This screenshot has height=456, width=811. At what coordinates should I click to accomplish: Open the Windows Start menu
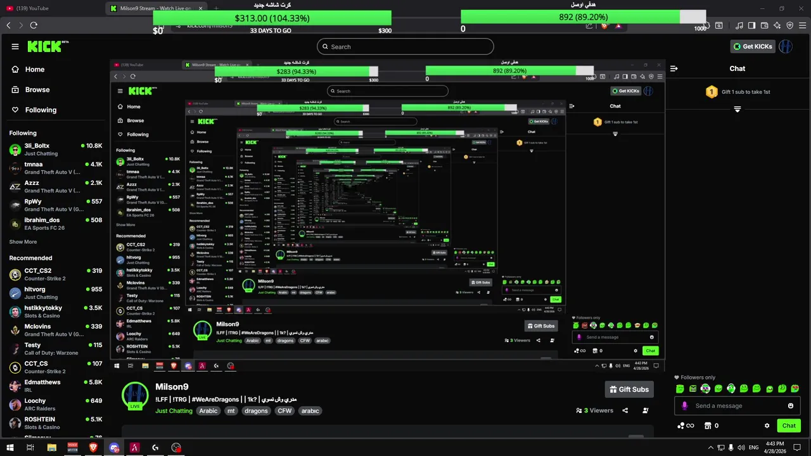tap(10, 448)
